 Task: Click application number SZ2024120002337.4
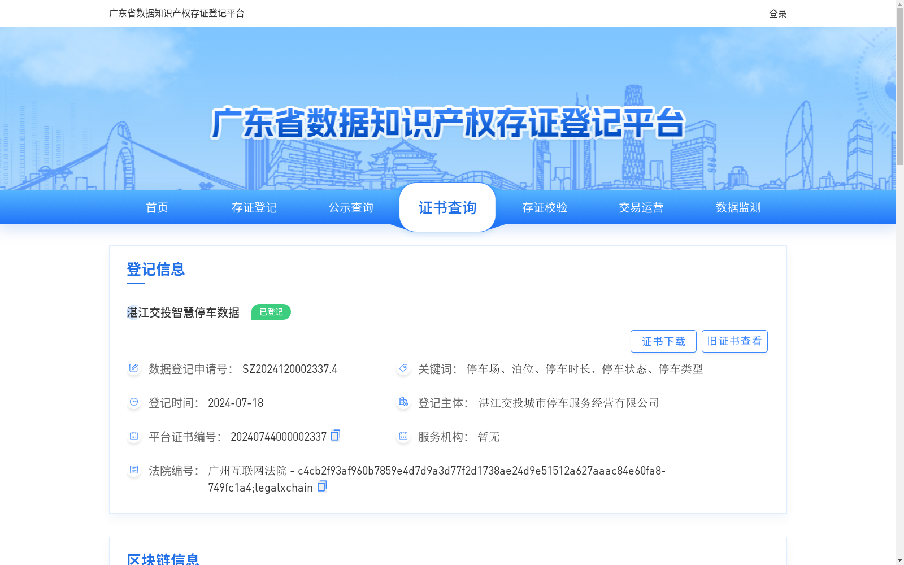290,369
